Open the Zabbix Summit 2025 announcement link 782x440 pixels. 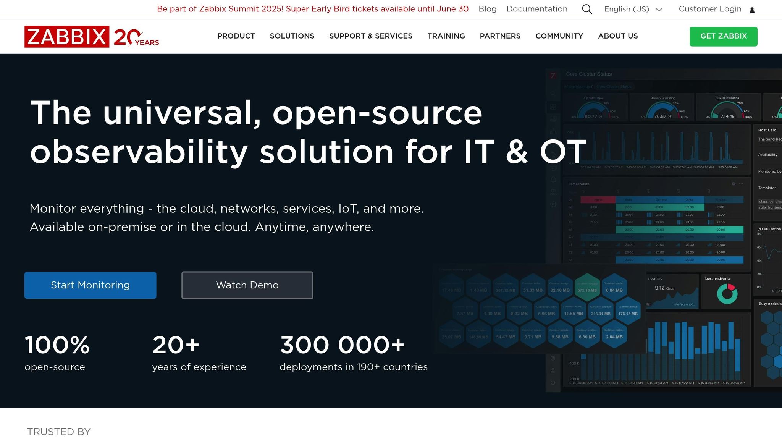coord(313,9)
